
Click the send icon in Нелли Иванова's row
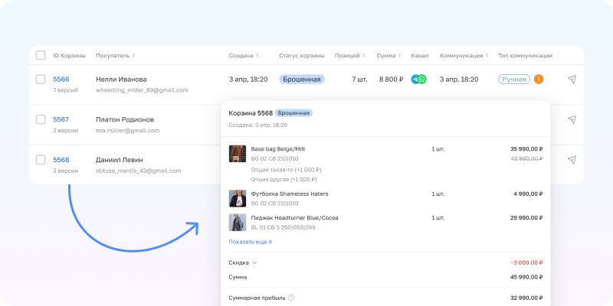[572, 79]
